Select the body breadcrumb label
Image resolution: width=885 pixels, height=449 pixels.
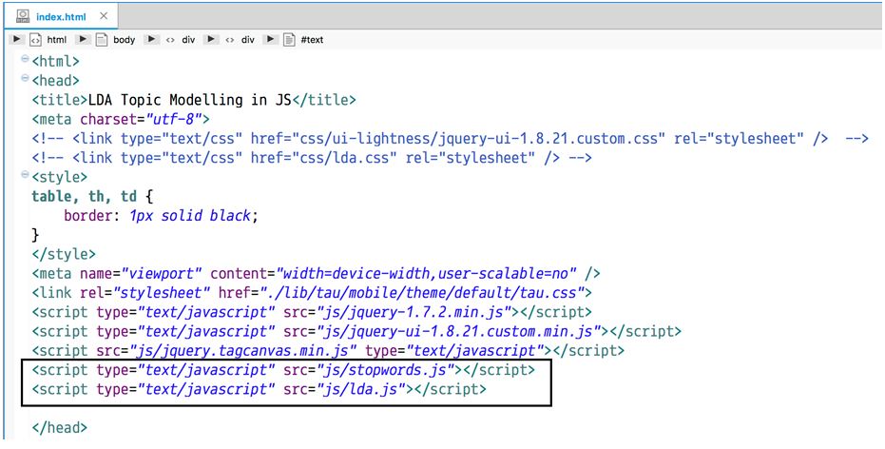click(x=124, y=40)
